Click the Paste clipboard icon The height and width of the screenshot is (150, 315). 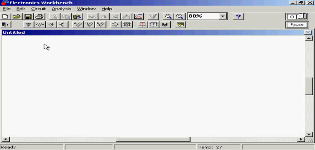coord(77,16)
